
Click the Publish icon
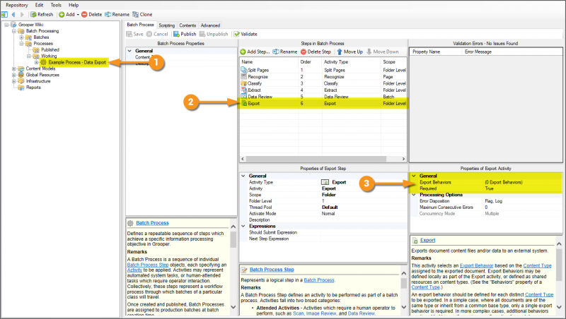click(176, 34)
